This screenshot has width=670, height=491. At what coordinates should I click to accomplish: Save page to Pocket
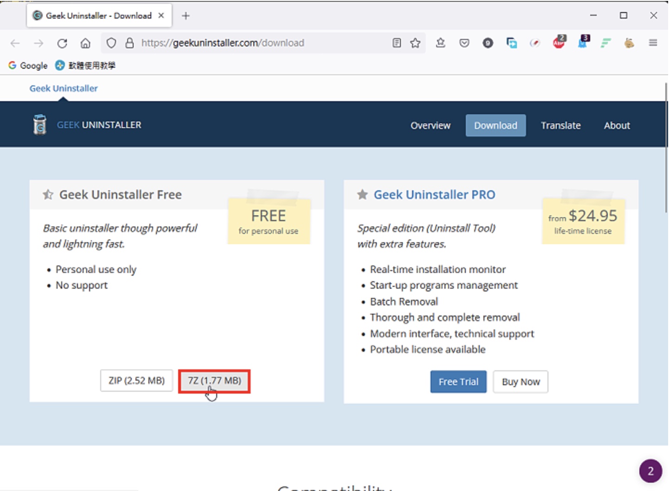pyautogui.click(x=464, y=43)
